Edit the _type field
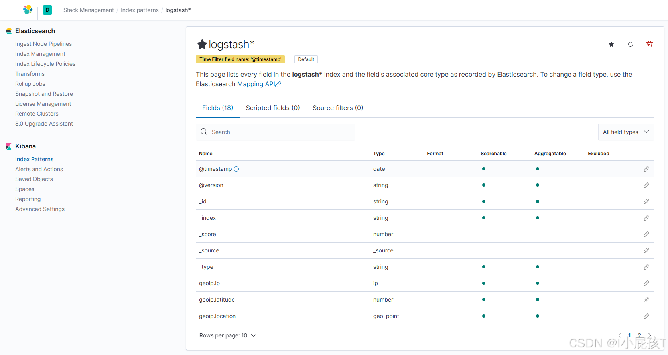 pyautogui.click(x=646, y=267)
